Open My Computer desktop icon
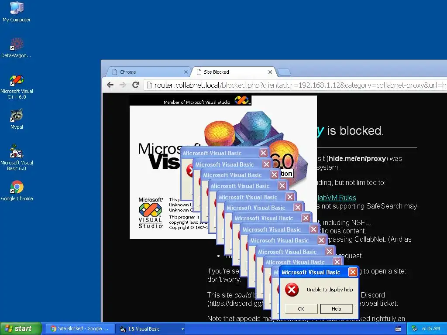Image resolution: width=447 pixels, height=335 pixels. [x=17, y=11]
